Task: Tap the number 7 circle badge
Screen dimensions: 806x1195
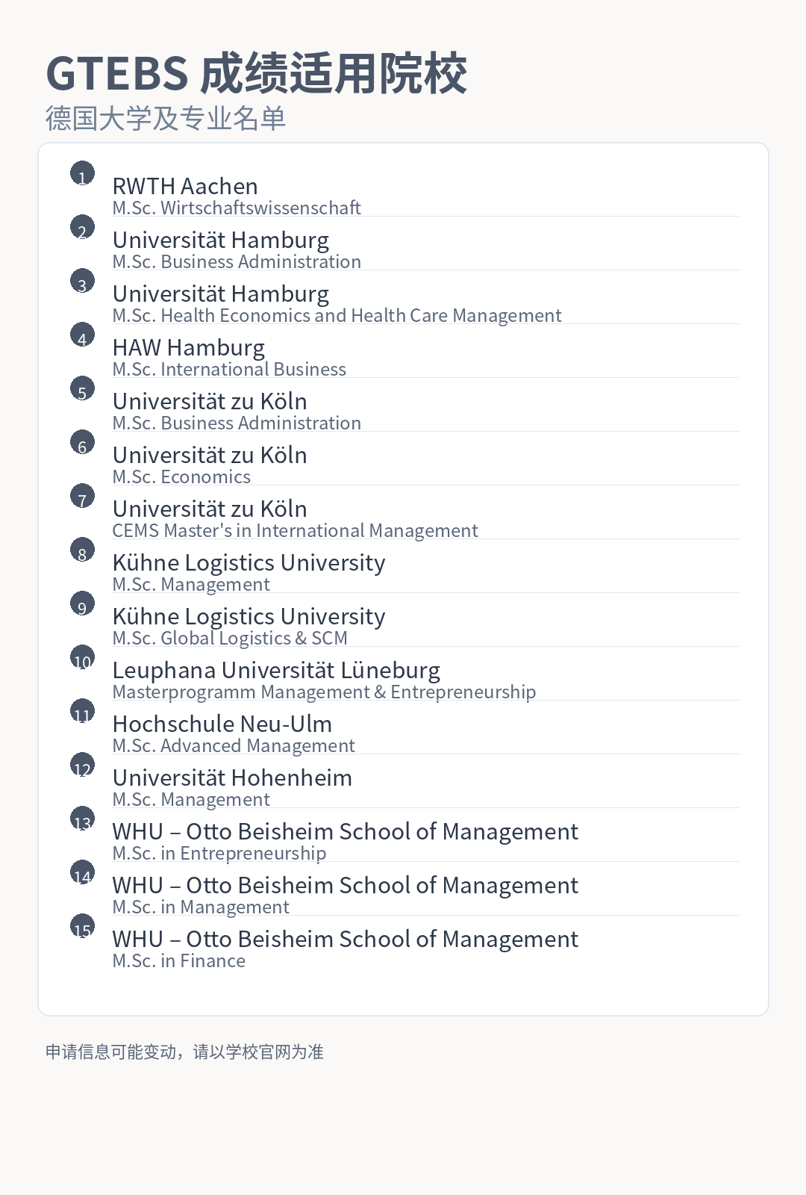Action: click(x=82, y=496)
